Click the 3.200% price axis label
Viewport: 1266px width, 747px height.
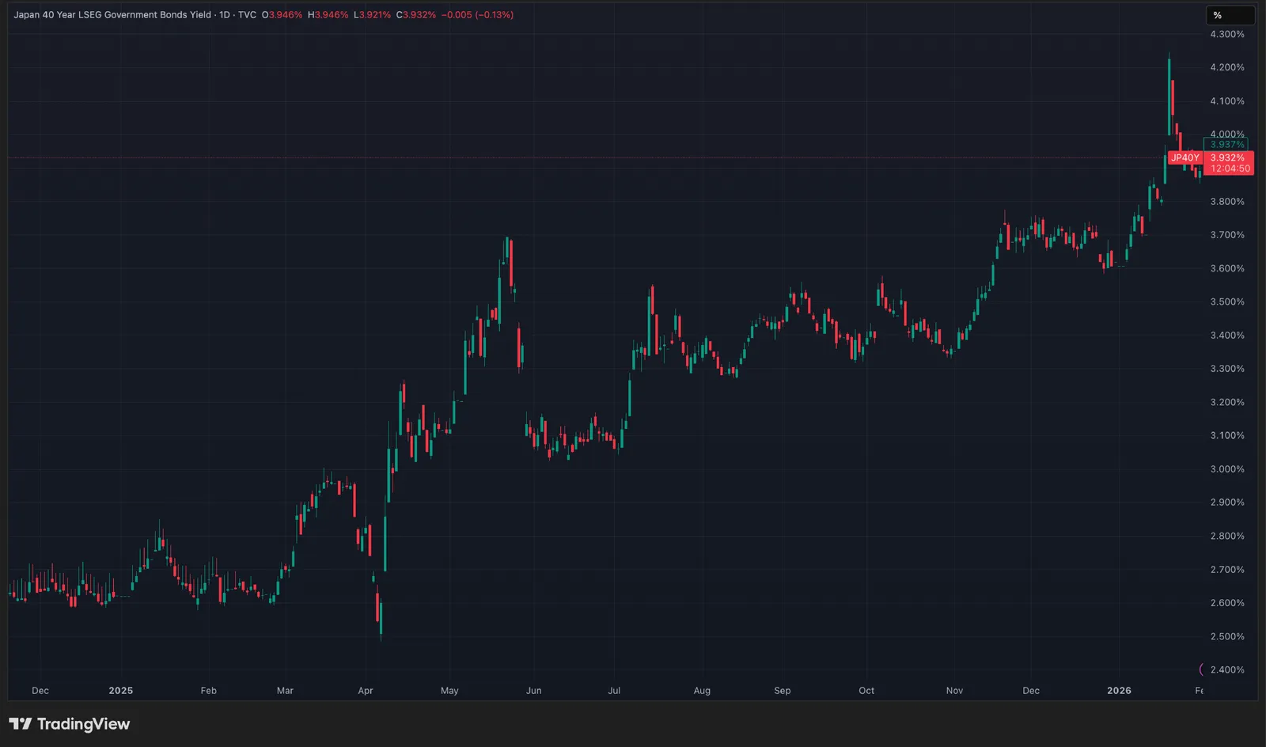1227,402
